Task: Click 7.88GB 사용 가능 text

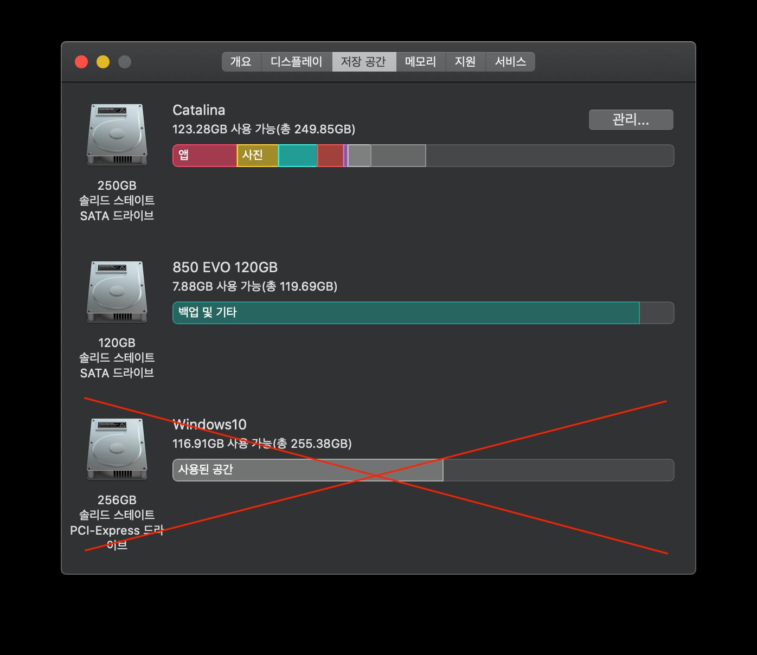Action: 217,286
